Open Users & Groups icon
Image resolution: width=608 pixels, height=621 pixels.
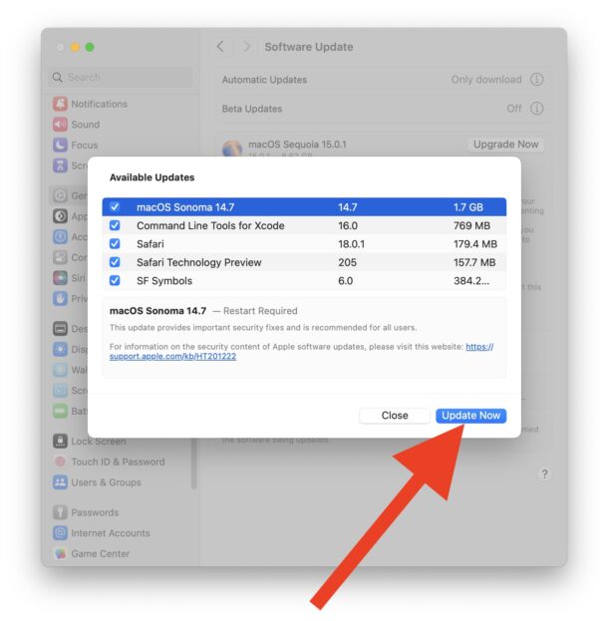(x=60, y=482)
